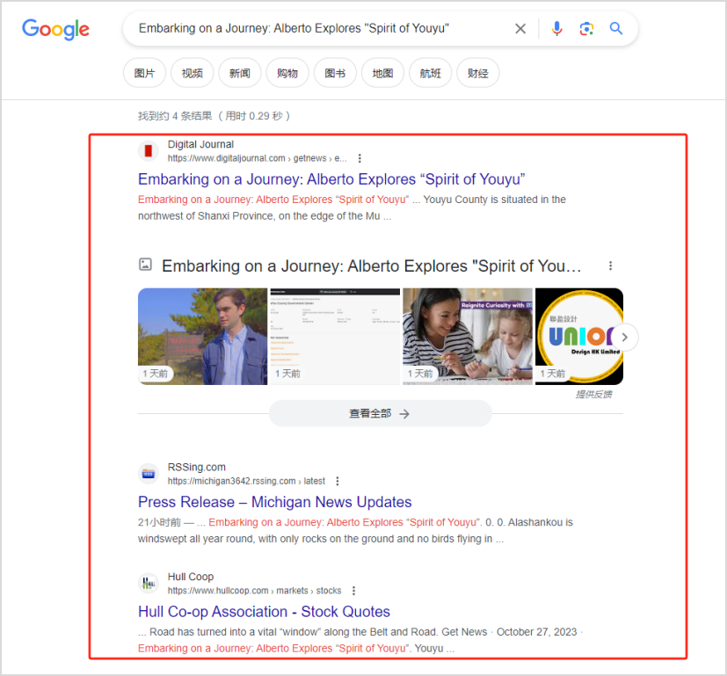Click the Digital Journal site favicon
This screenshot has height=676, width=727.
coord(149,151)
